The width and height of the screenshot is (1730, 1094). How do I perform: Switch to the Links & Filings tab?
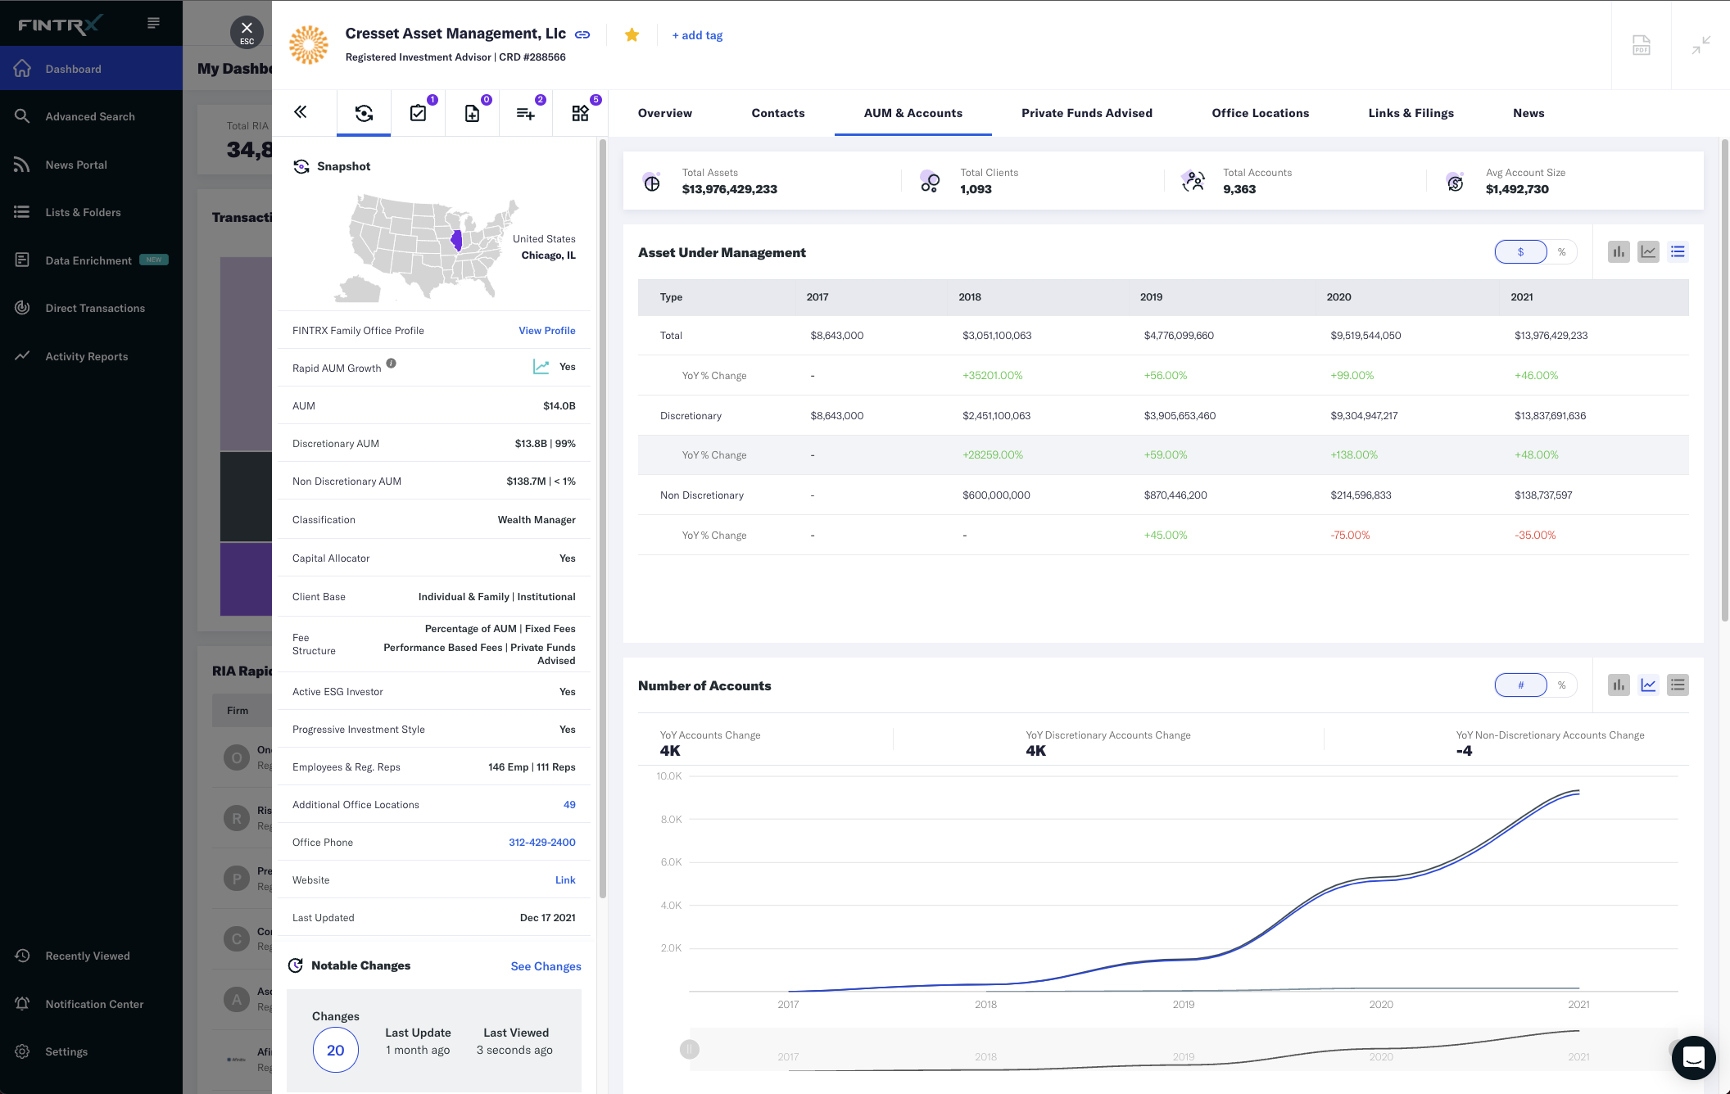1411,113
